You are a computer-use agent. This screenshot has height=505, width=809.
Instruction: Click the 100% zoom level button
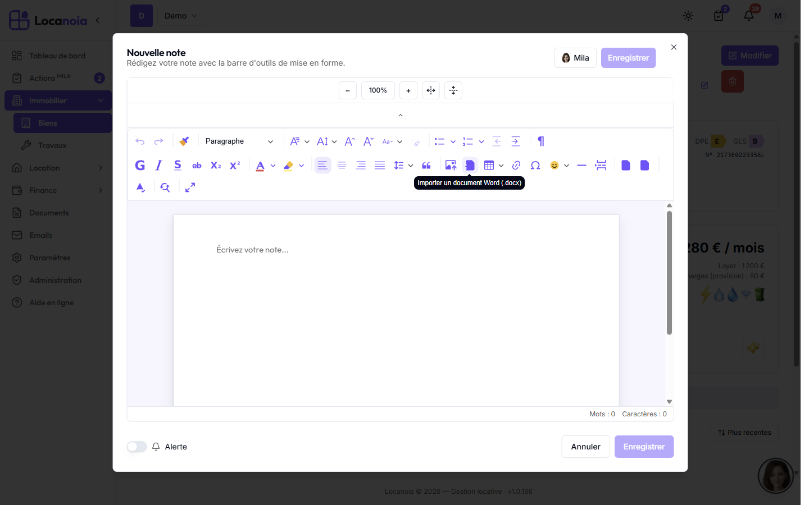(378, 90)
